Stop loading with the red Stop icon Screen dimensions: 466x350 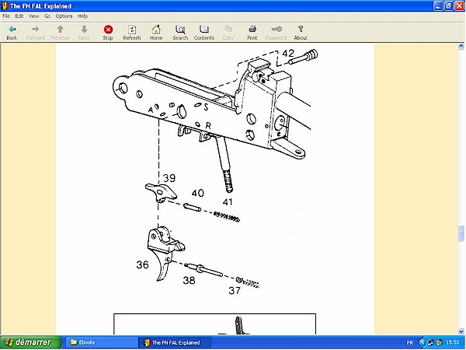tap(108, 33)
